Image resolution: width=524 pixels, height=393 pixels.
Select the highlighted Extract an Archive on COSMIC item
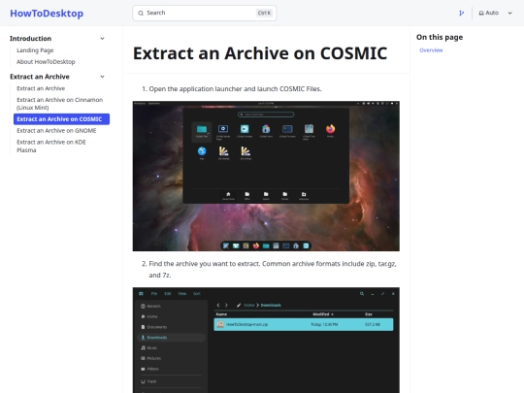pyautogui.click(x=61, y=119)
